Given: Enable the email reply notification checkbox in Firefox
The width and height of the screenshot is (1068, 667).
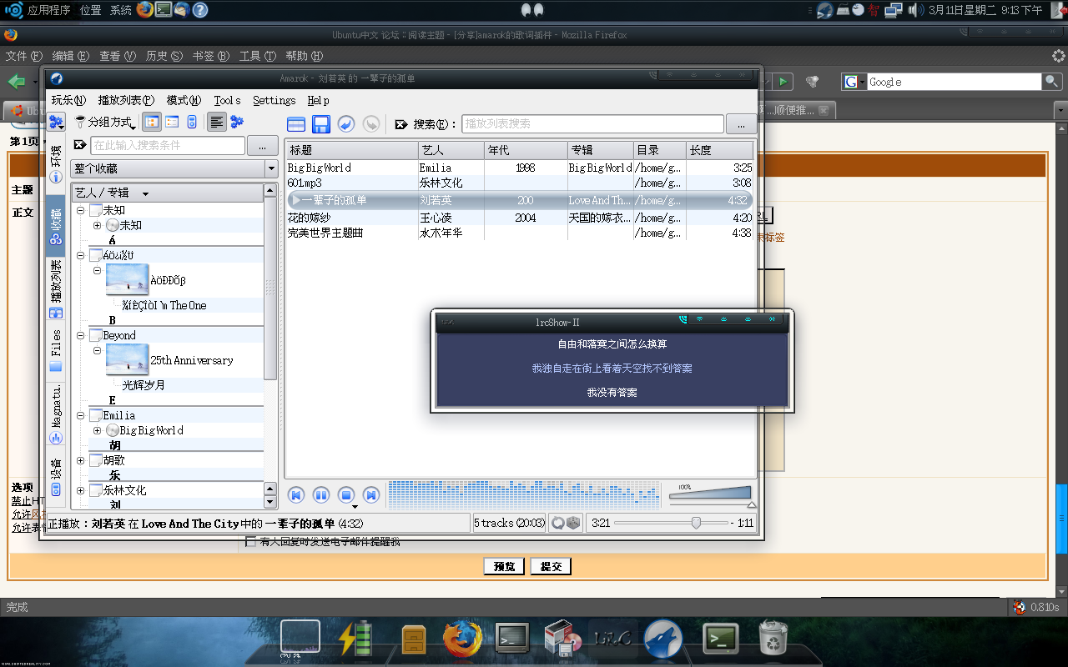Looking at the screenshot, I should 250,542.
